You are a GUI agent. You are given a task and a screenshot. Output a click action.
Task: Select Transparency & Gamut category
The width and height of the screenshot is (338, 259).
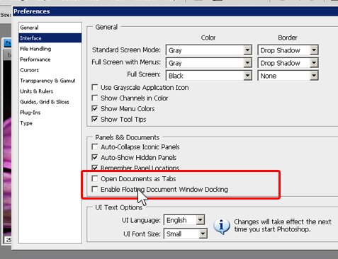[x=50, y=81]
